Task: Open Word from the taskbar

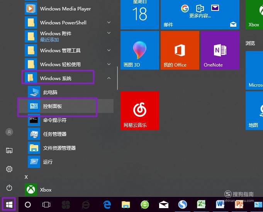Action: pyautogui.click(x=220, y=204)
